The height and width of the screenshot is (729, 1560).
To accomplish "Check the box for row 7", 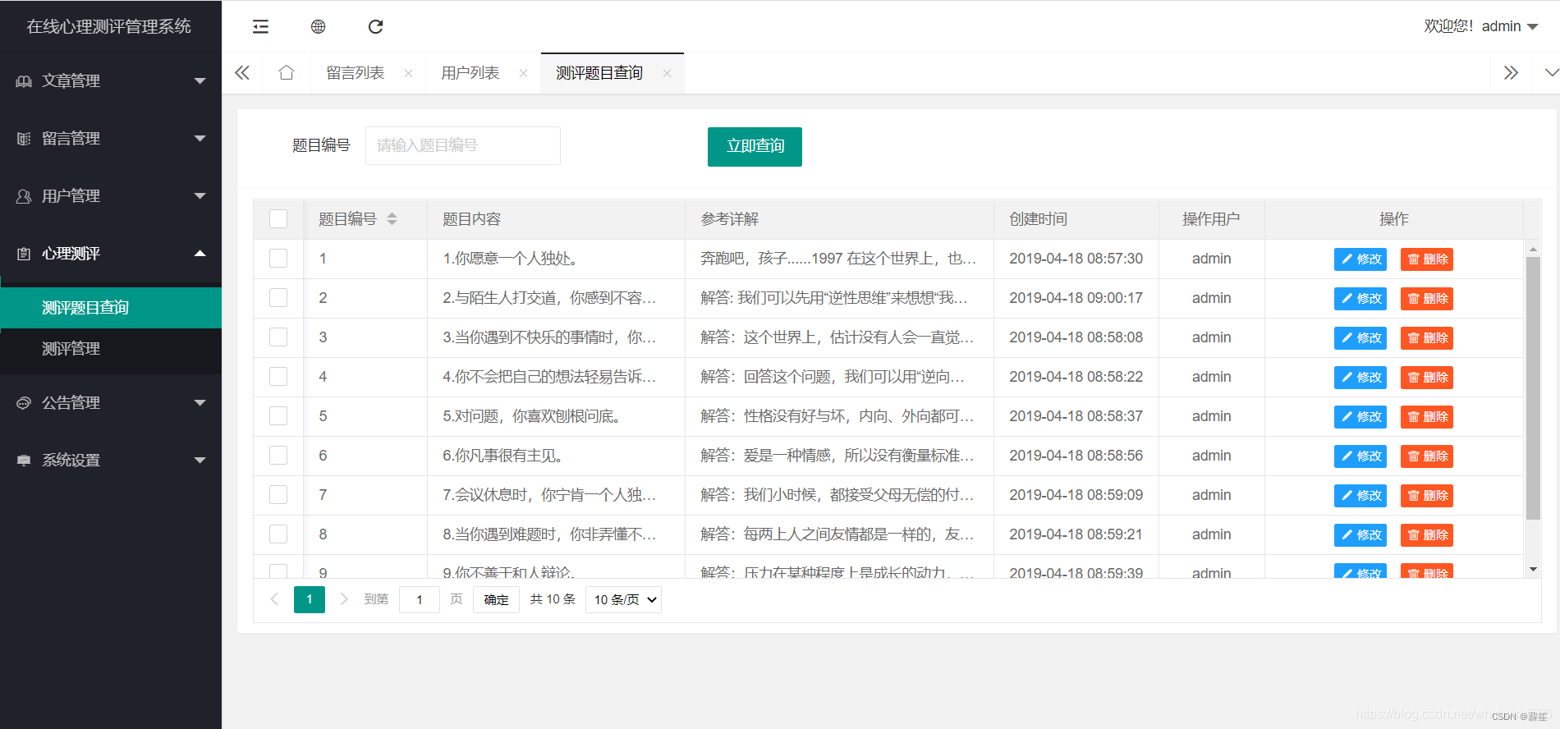I will coord(278,494).
